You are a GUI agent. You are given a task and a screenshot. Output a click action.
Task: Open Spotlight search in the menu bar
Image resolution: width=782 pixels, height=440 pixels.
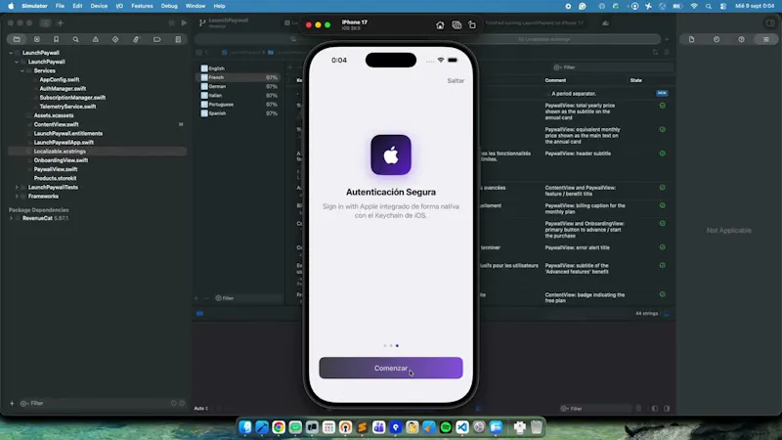(708, 6)
